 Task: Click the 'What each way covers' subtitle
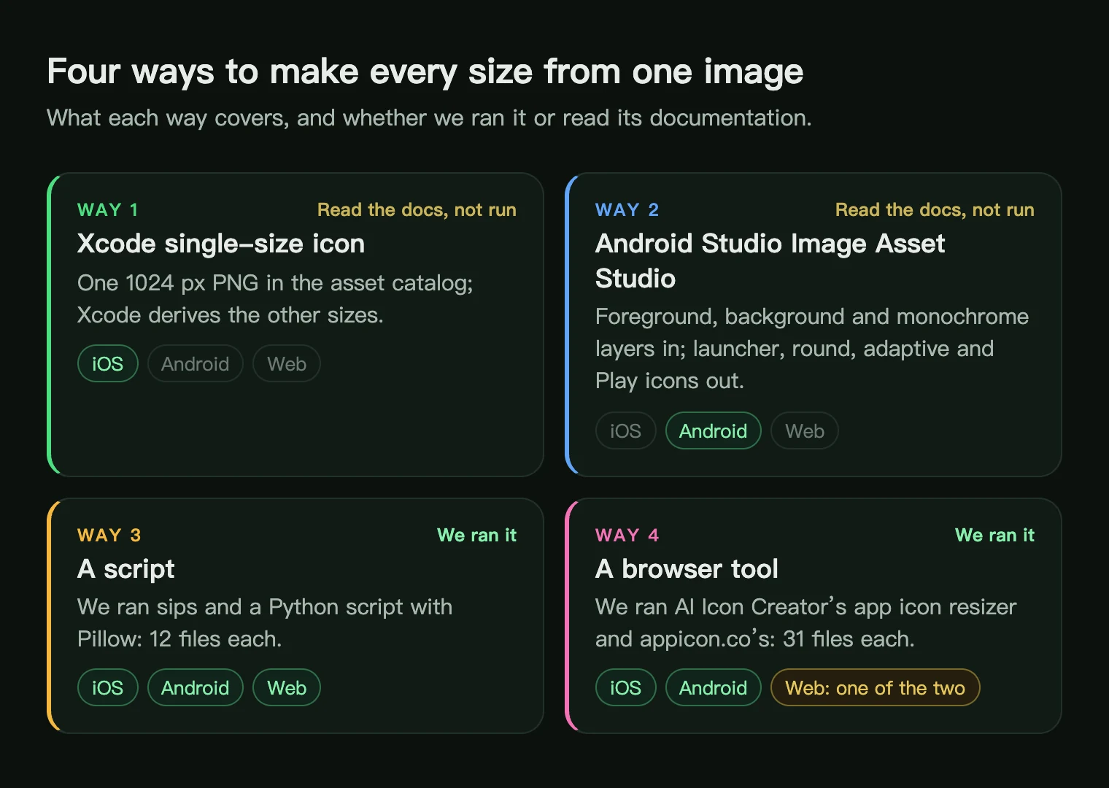coord(429,118)
